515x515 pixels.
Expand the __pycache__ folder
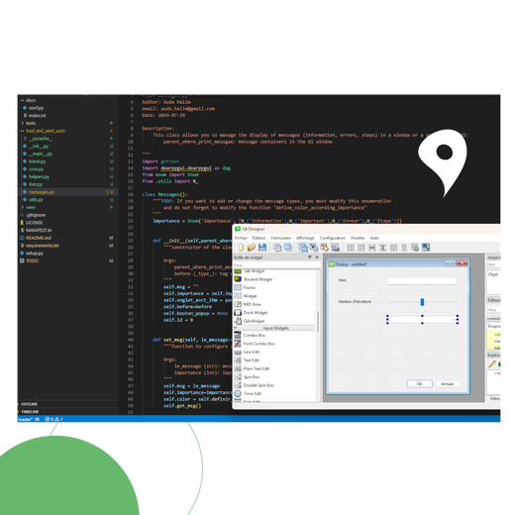coord(25,139)
